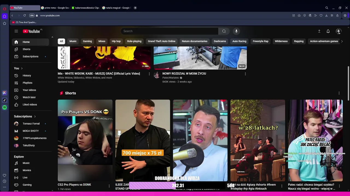Show more category chips with right arrow
Viewport: 350px width, 196px height.
click(x=342, y=41)
